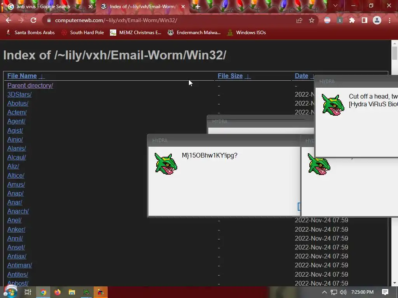398x298 pixels.
Task: Open the Alcaul/ folder
Action: [16, 157]
